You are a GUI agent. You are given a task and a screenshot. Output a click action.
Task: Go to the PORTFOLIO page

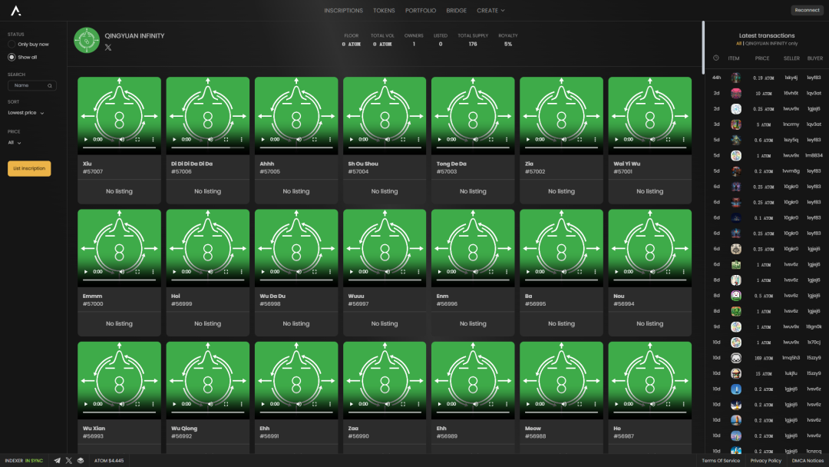421,11
